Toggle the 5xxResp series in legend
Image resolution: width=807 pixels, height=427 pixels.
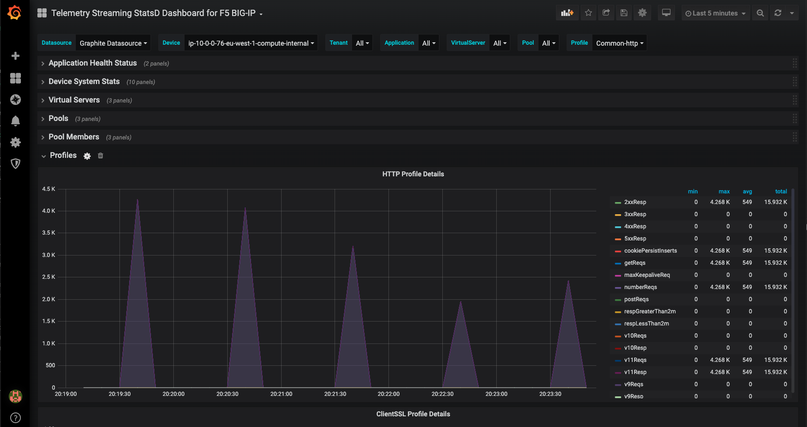635,239
